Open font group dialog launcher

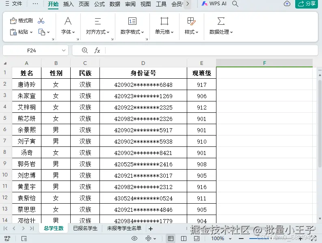78,39
